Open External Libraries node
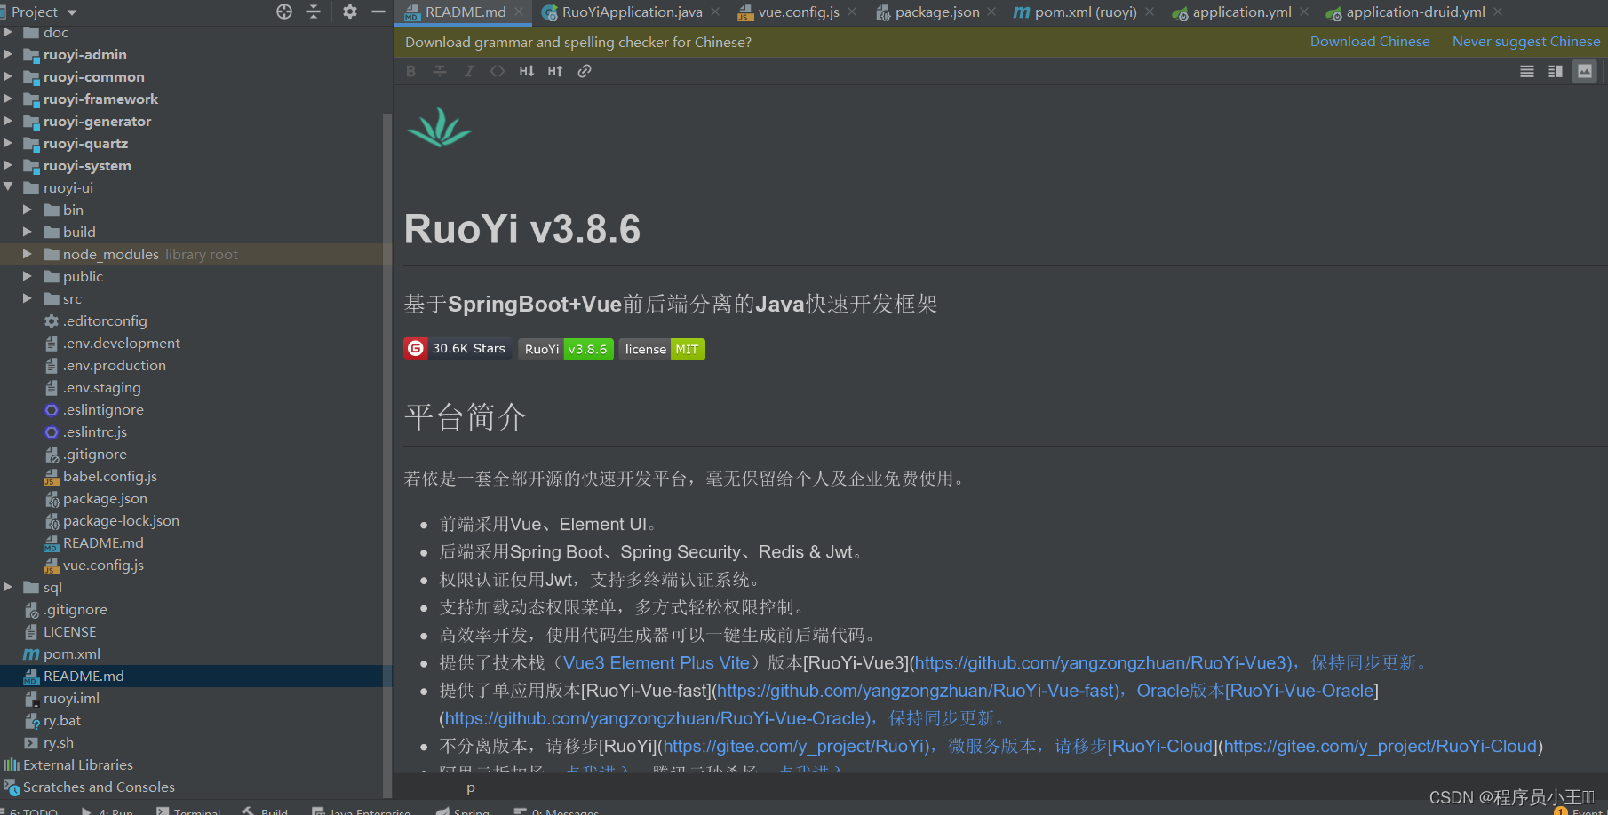Viewport: 1608px width, 815px height. 78,764
